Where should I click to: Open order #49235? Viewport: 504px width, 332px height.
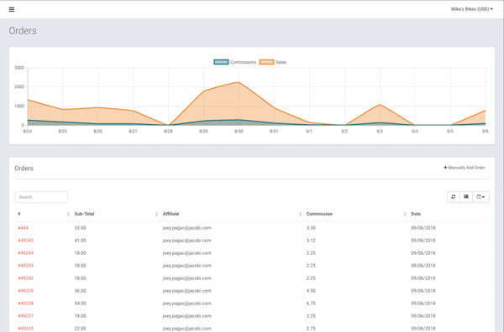[x=26, y=328]
